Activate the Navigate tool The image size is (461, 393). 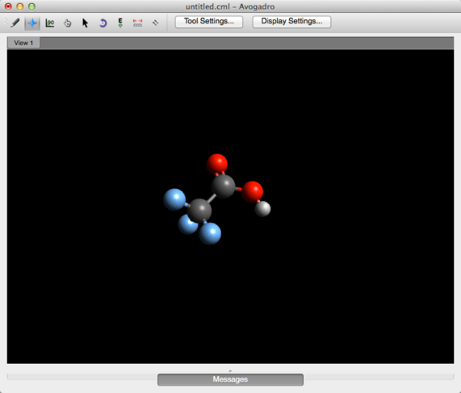pos(32,23)
